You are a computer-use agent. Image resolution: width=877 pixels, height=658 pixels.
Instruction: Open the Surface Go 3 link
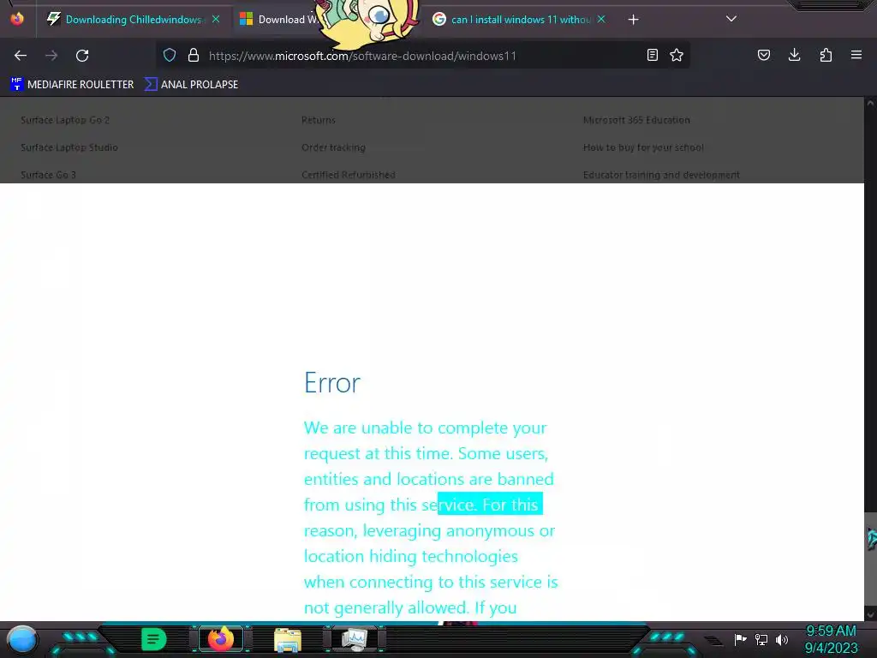(x=48, y=175)
